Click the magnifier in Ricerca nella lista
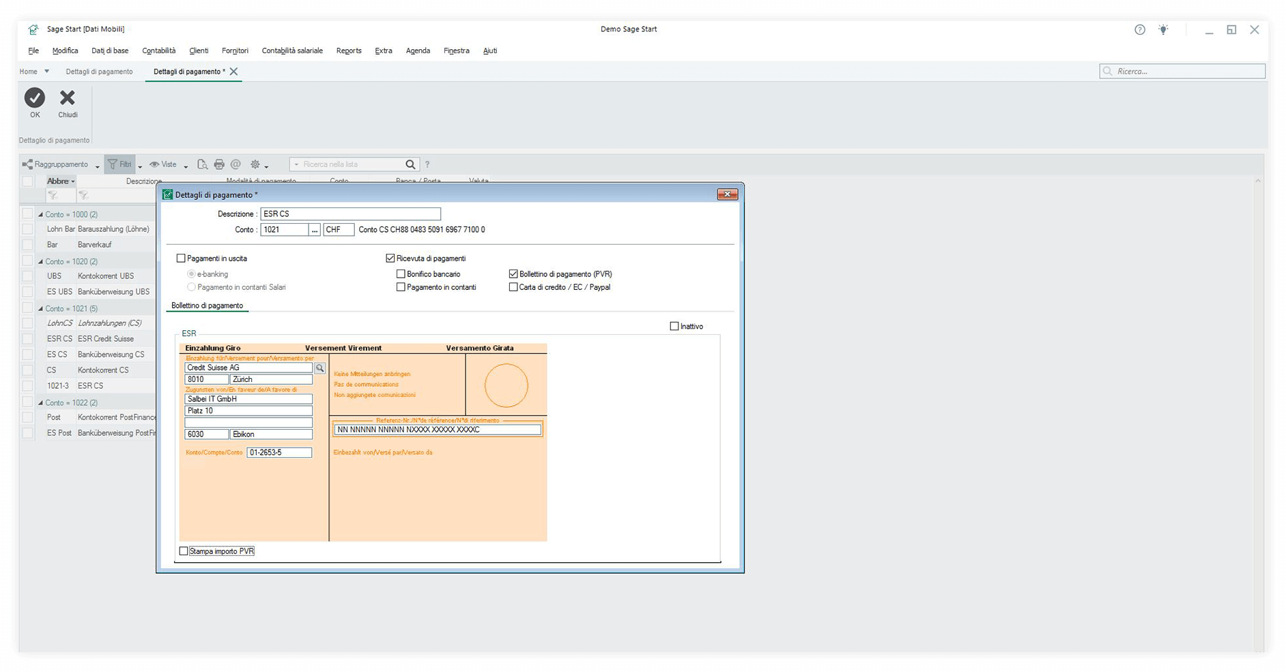This screenshot has height=672, width=1286. pyautogui.click(x=410, y=164)
